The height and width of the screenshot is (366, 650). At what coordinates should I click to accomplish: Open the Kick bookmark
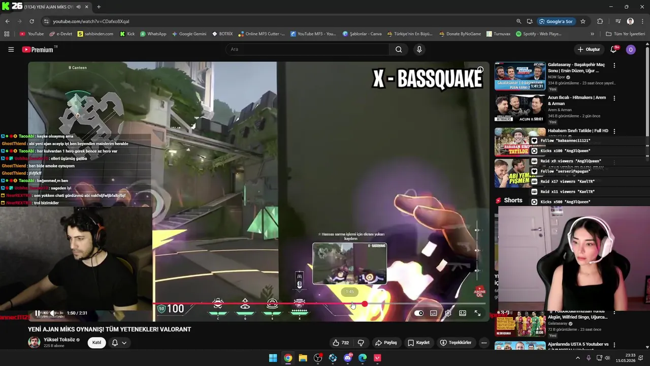[x=127, y=34]
